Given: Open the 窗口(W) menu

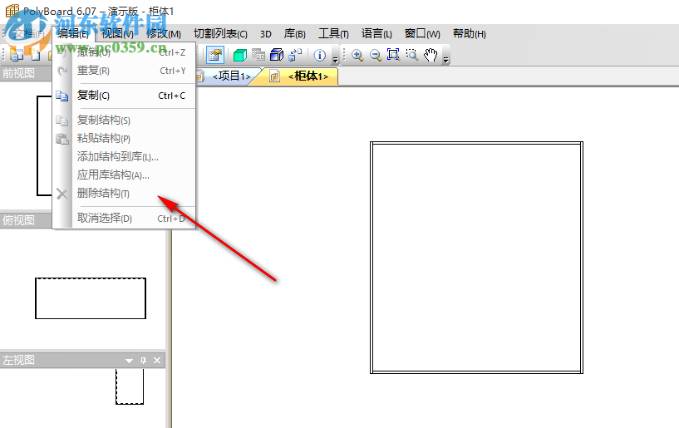Looking at the screenshot, I should (x=422, y=34).
